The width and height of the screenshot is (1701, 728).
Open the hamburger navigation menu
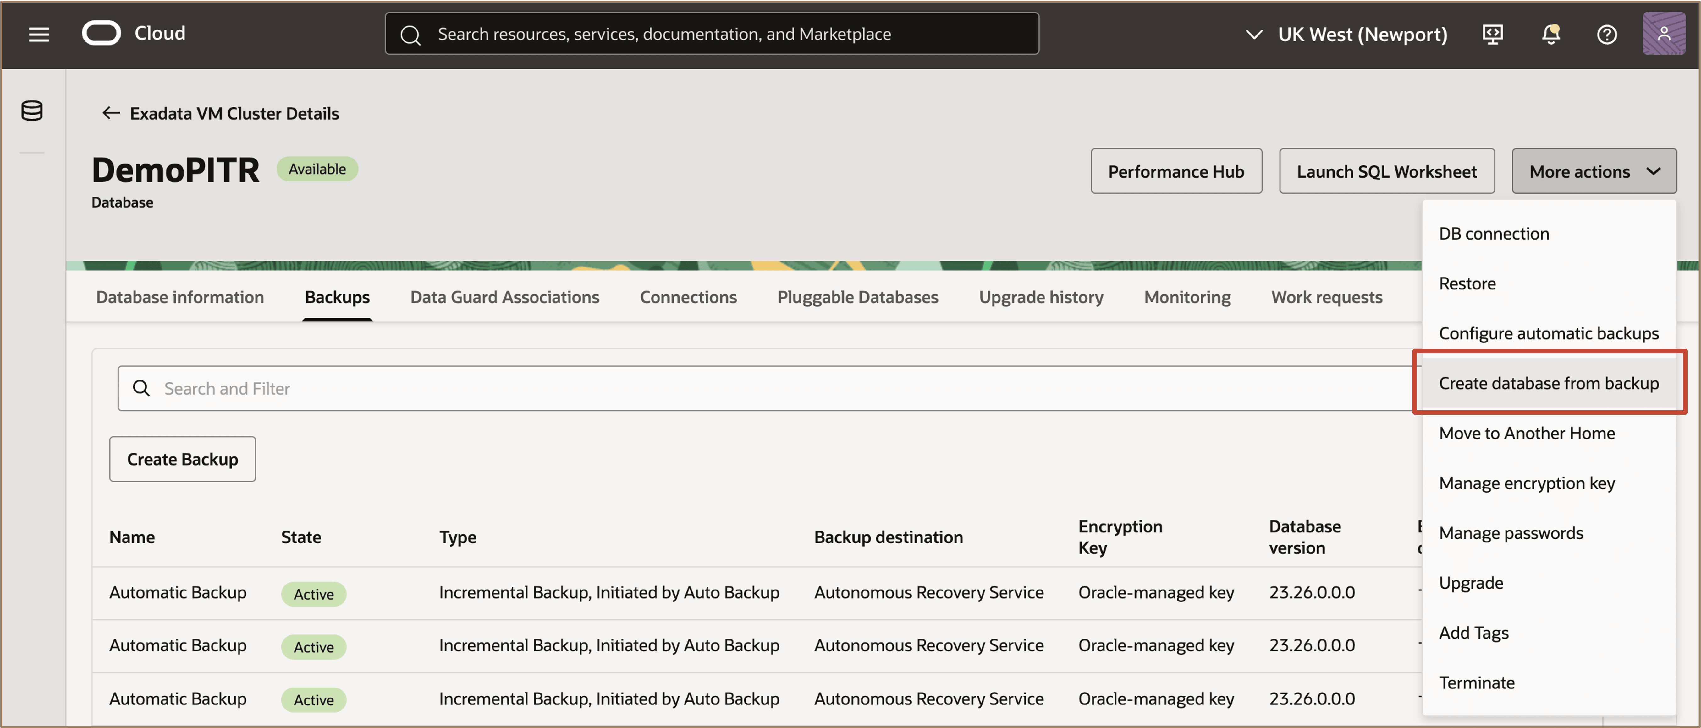pyautogui.click(x=39, y=34)
